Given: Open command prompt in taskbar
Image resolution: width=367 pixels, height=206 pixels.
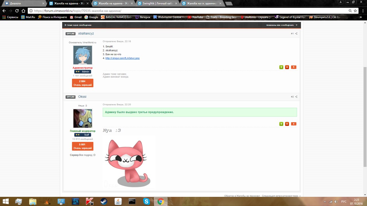Looking at the screenshot, I should coord(132,201).
